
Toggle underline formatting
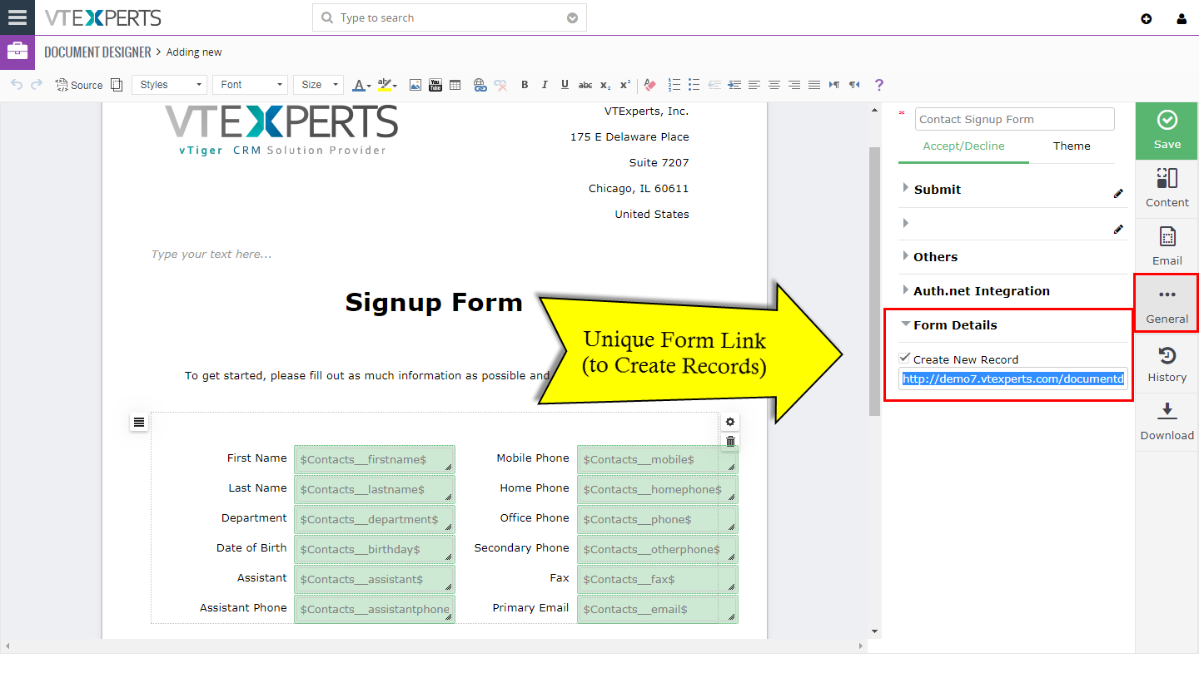pos(565,85)
